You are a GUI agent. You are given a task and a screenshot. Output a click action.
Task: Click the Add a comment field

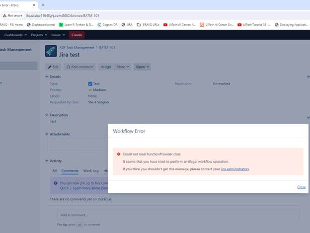click(178, 215)
